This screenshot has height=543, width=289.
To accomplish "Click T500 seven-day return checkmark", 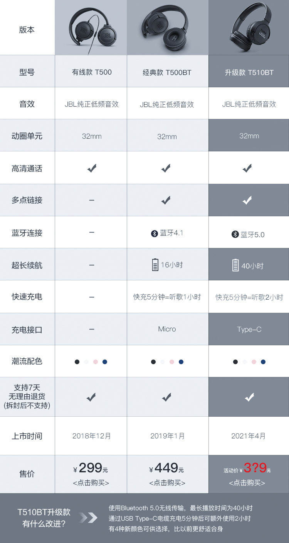I will click(x=91, y=397).
